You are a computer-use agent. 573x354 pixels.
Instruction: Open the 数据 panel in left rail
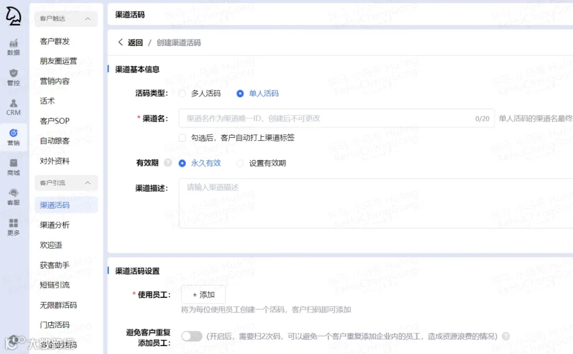(13, 47)
